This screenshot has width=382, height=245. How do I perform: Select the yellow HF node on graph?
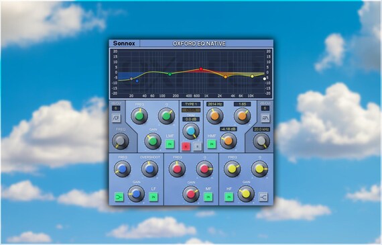pyautogui.click(x=253, y=77)
